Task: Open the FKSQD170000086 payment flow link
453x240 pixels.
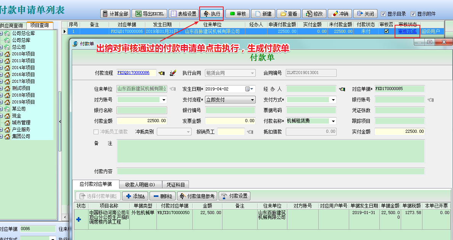Action: click(133, 72)
